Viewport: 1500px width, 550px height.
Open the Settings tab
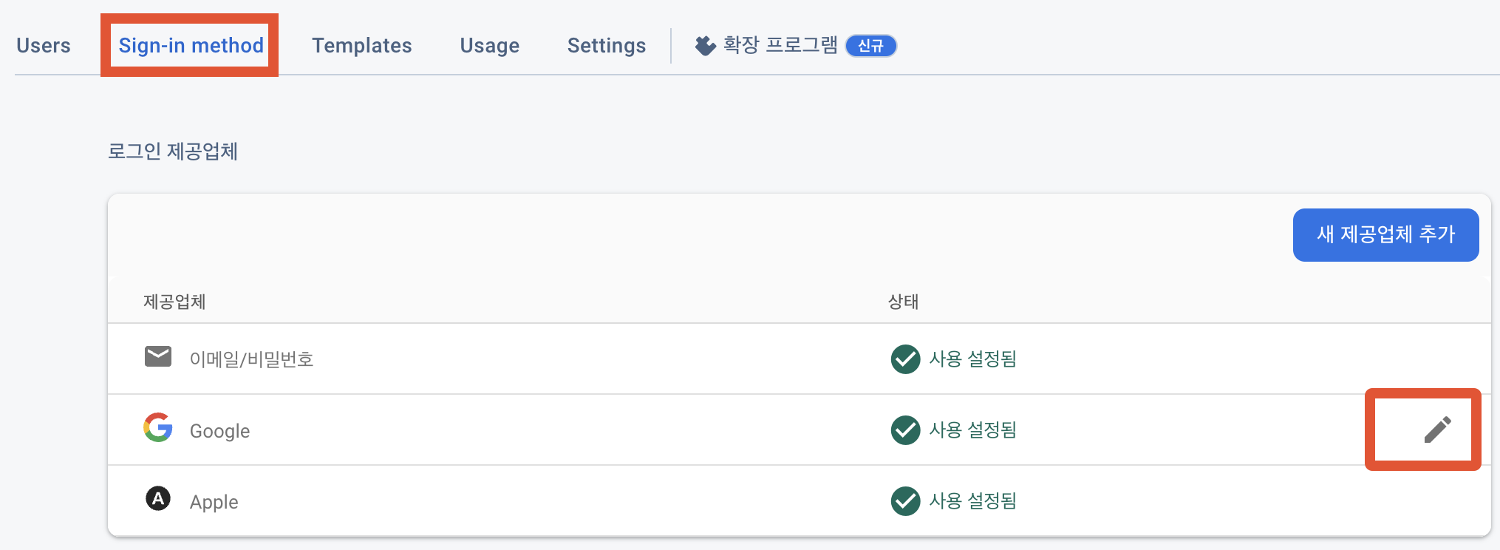607,46
